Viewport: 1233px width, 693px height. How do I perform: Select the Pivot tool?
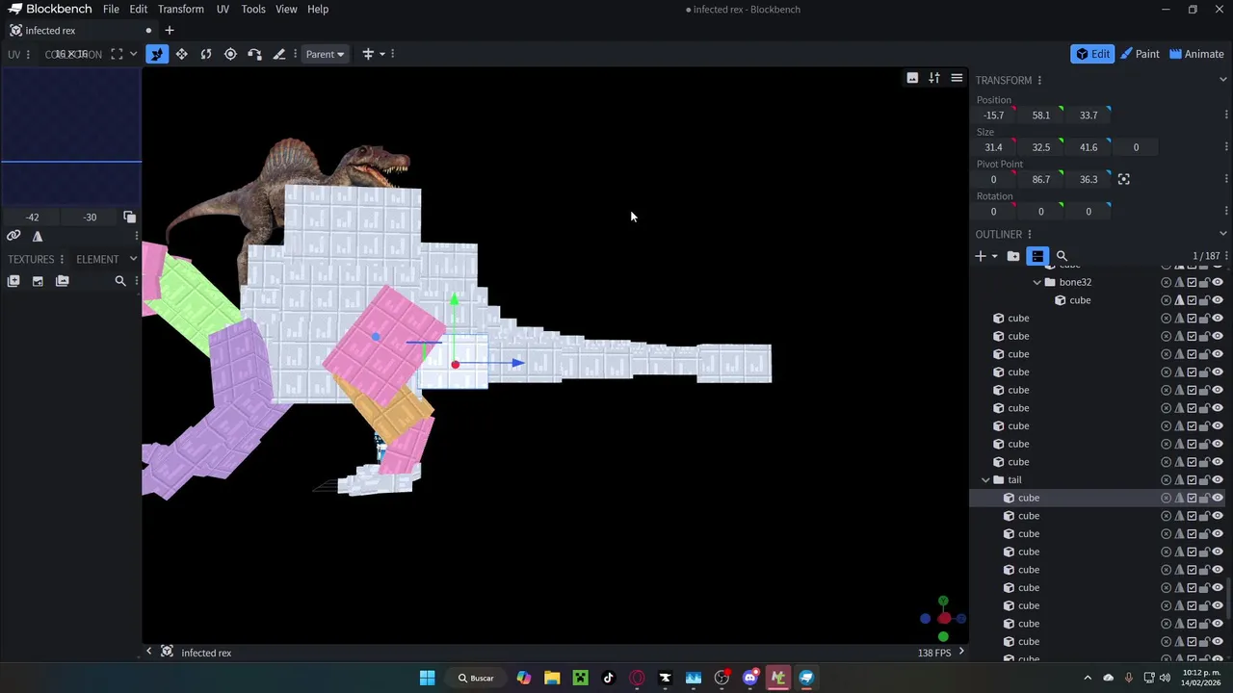pyautogui.click(x=230, y=54)
